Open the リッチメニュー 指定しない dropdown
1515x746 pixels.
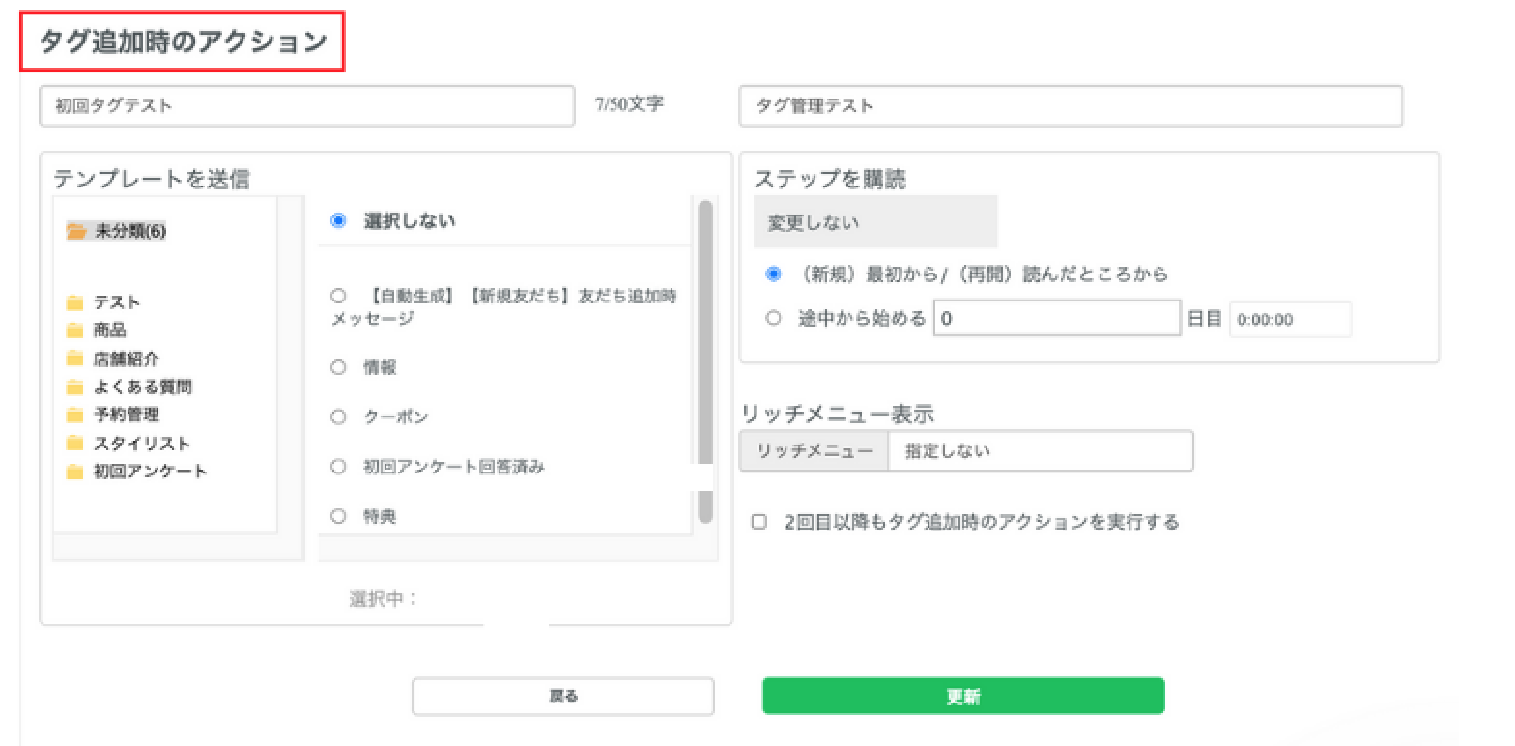(x=1041, y=450)
